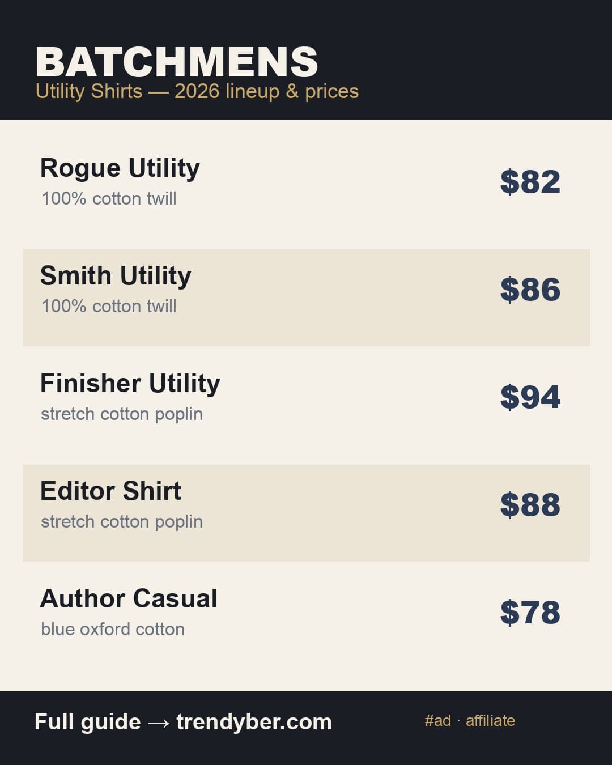Click 100% cotton twill under Rogue Utility
The image size is (612, 765).
tap(109, 198)
